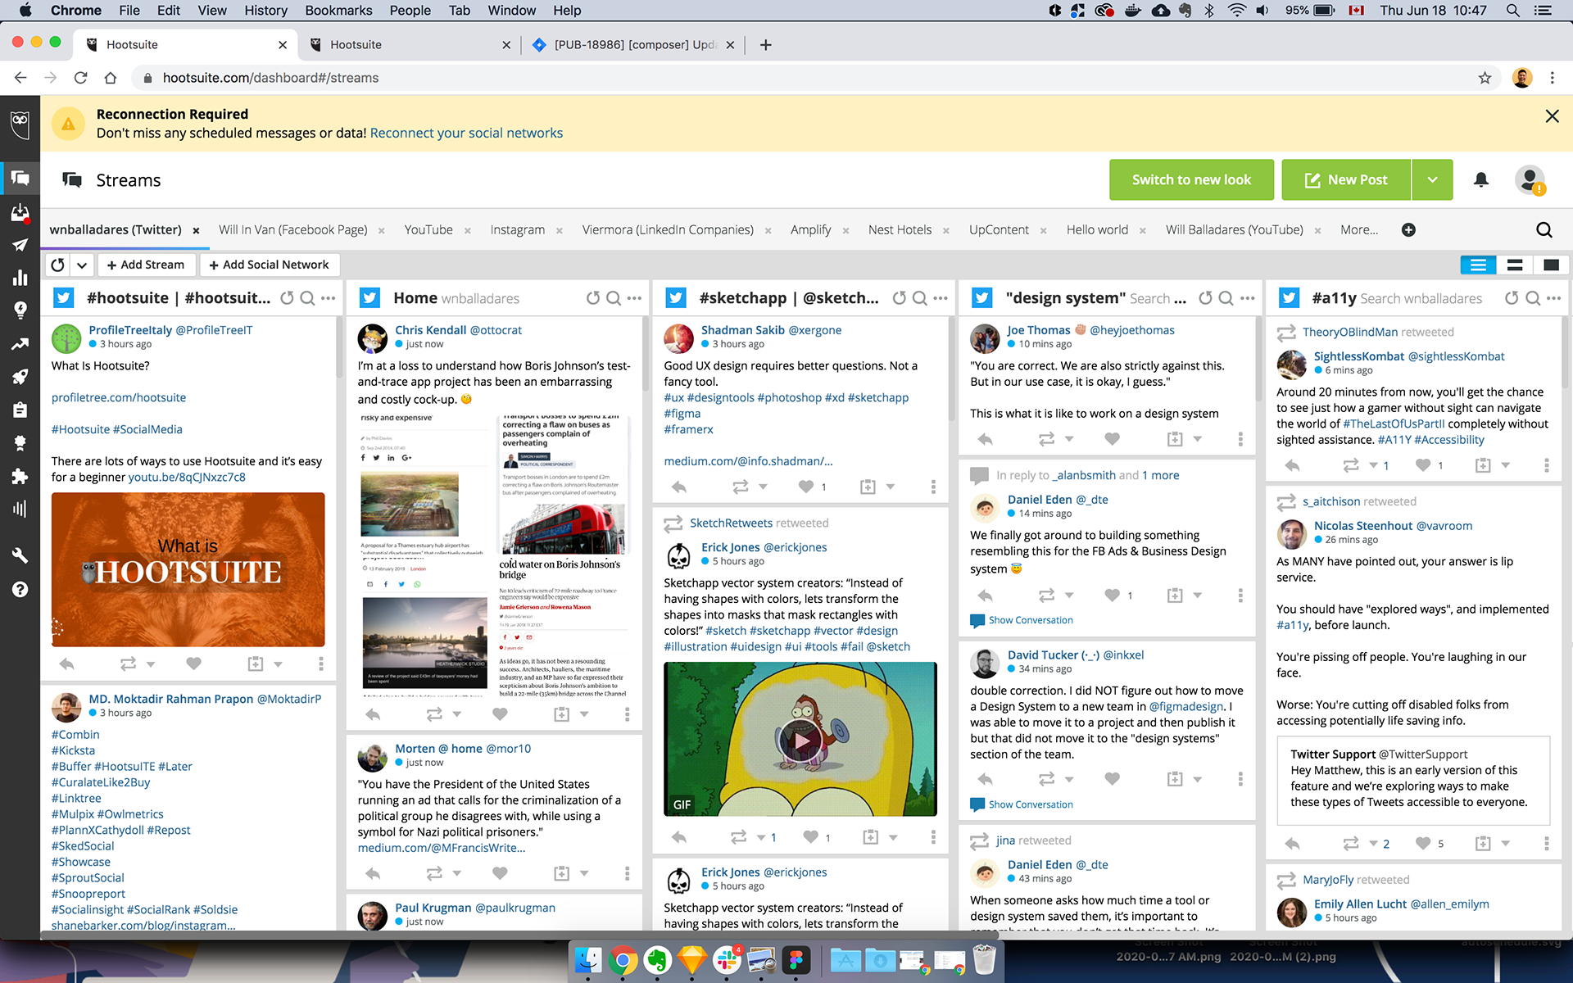Open the What is Hootsuite video thumbnail

(x=188, y=570)
